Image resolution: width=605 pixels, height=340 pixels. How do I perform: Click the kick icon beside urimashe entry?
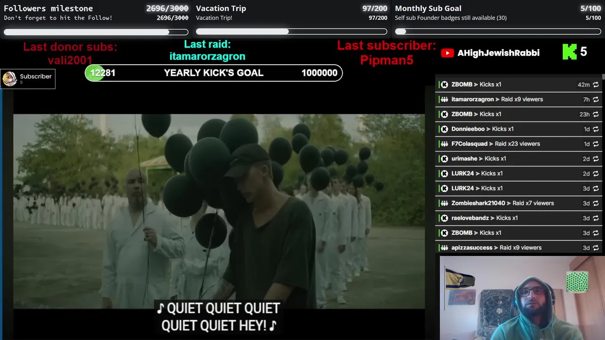[444, 159]
